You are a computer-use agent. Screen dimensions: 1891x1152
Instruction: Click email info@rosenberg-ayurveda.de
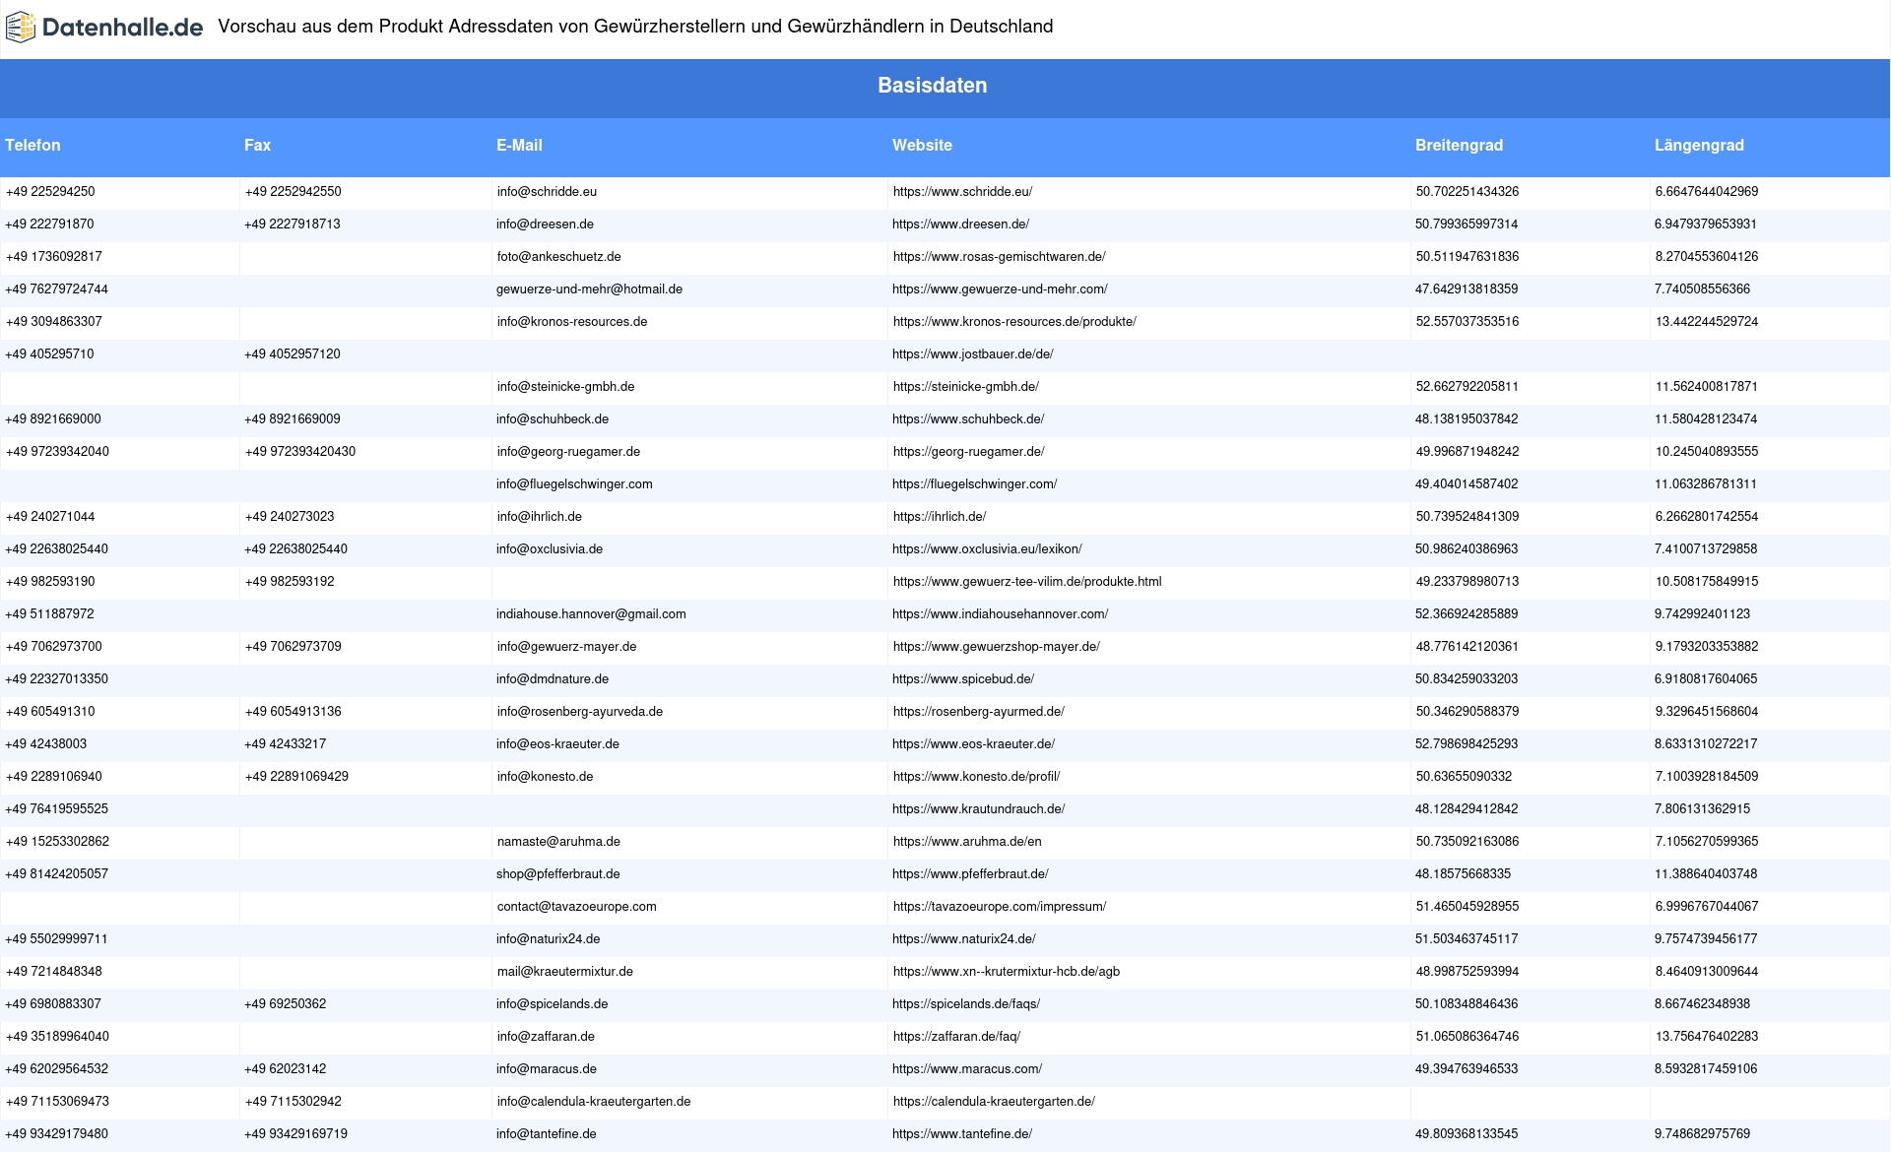coord(580,712)
